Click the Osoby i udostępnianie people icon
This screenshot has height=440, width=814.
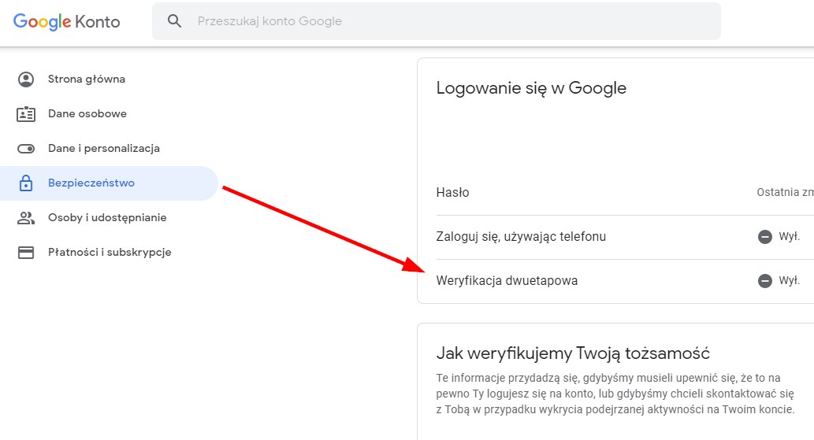26,218
